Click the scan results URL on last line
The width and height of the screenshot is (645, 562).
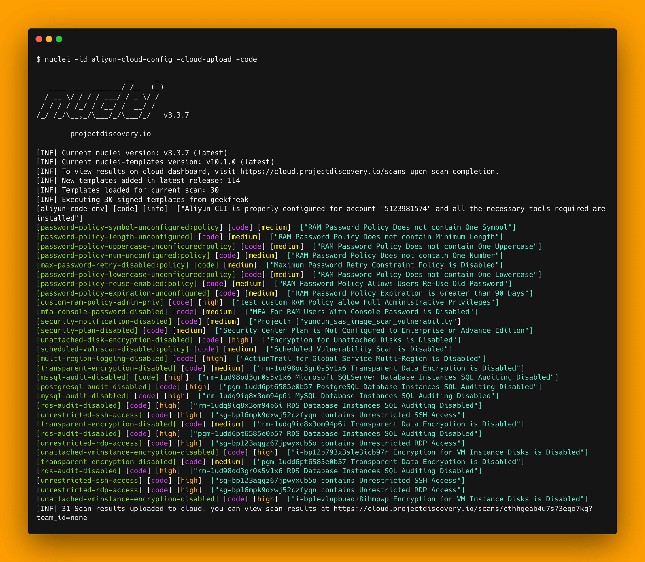pos(463,509)
